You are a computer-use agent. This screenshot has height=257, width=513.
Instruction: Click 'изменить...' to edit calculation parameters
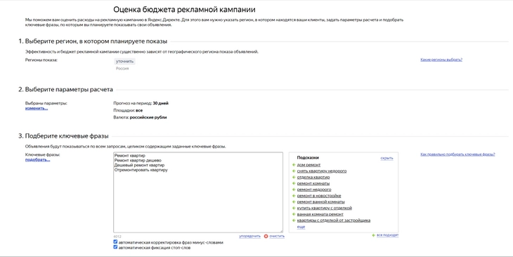37,108
